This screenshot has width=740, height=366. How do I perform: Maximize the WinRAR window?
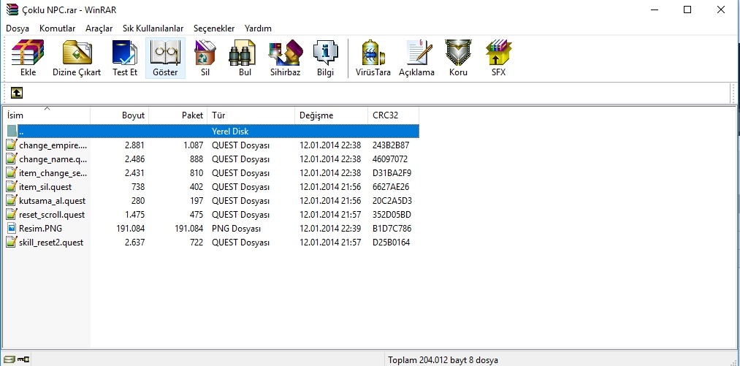687,9
